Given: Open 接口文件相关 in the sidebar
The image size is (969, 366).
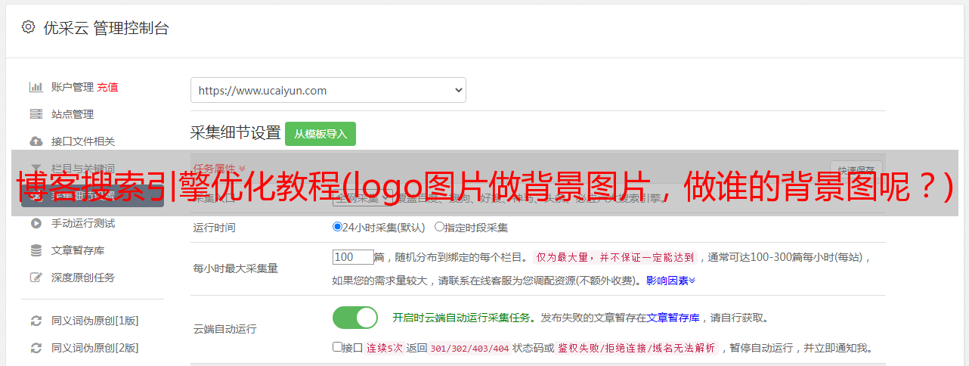Looking at the screenshot, I should (x=83, y=141).
